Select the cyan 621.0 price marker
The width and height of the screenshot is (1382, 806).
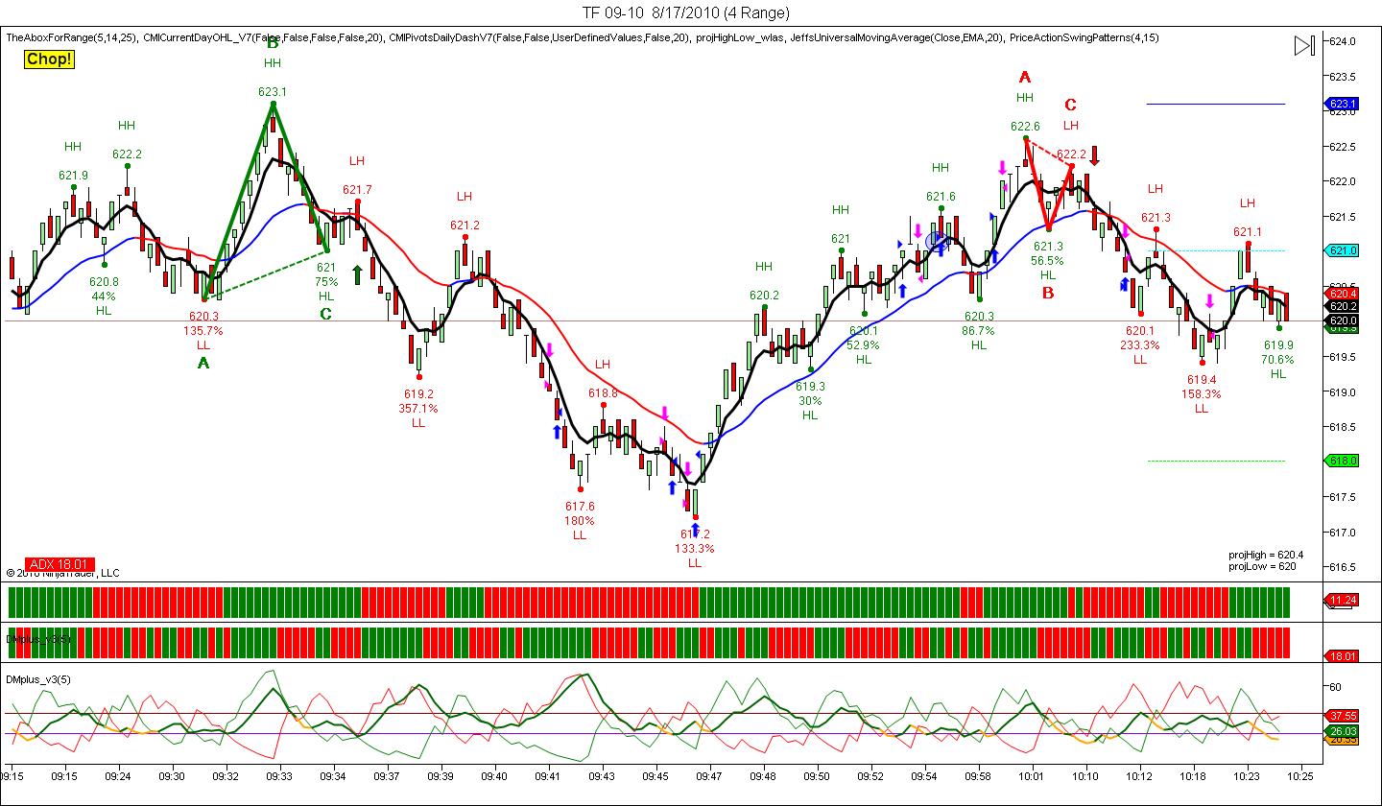pyautogui.click(x=1342, y=250)
